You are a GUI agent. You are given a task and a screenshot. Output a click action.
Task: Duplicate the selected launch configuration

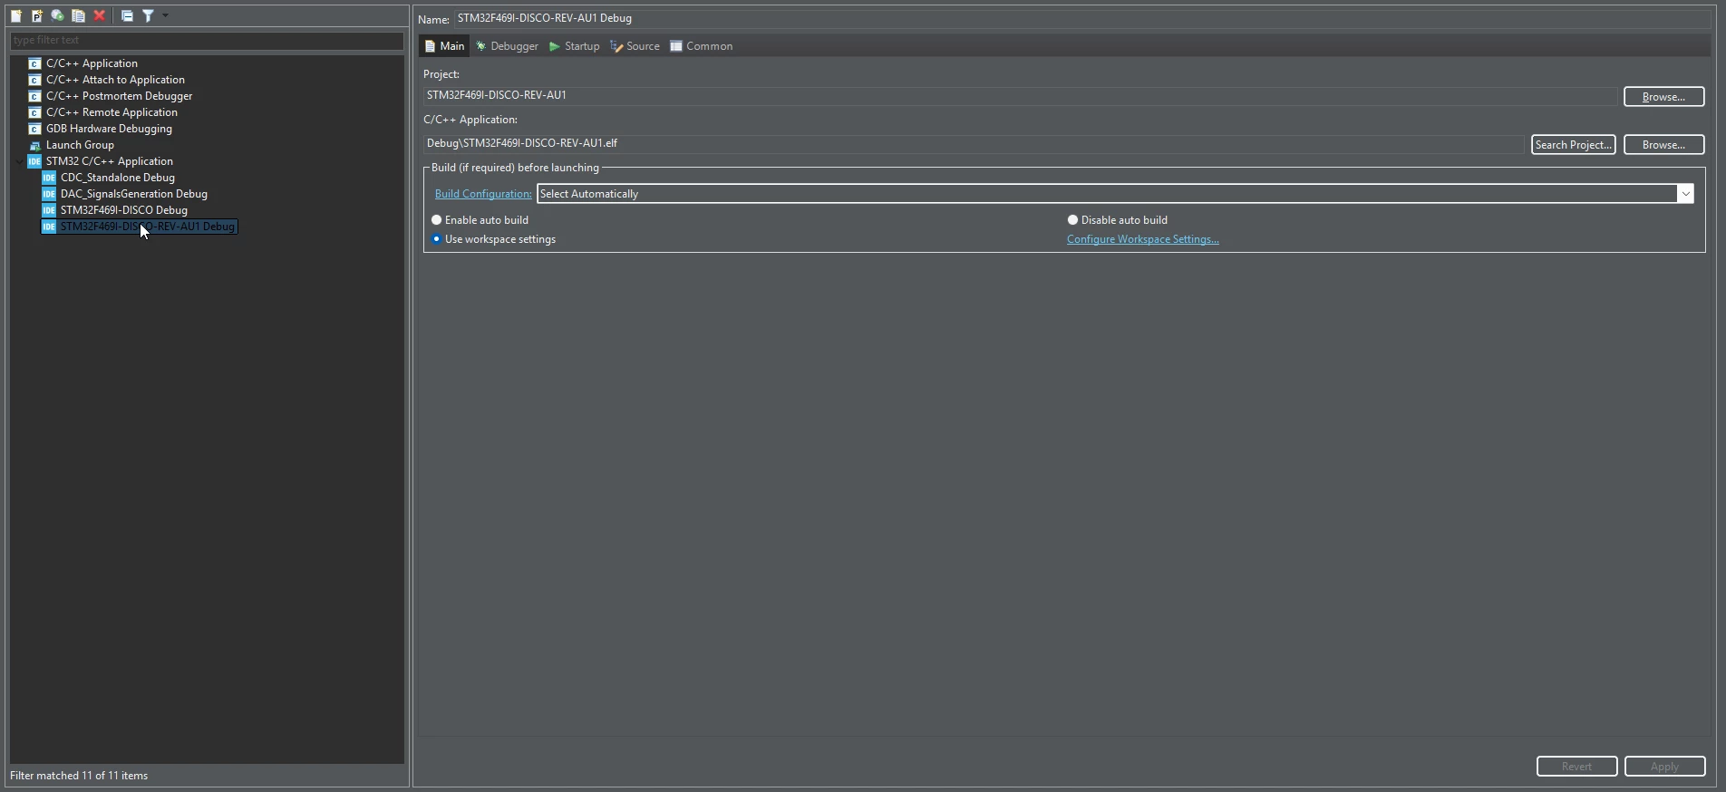79,15
